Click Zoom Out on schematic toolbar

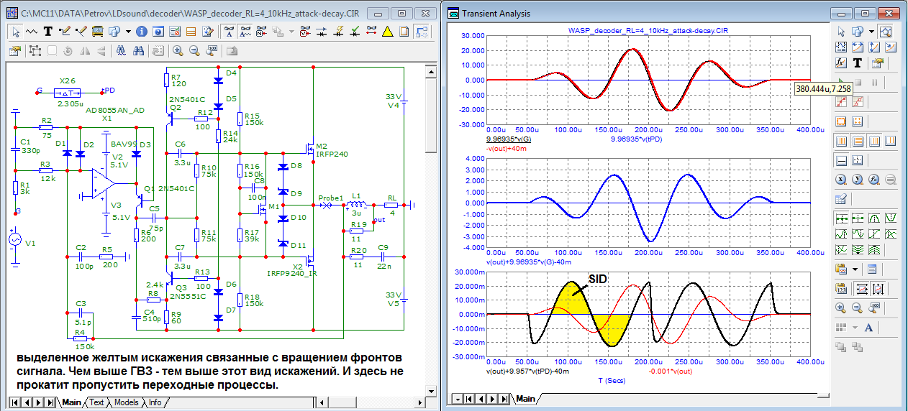click(195, 50)
